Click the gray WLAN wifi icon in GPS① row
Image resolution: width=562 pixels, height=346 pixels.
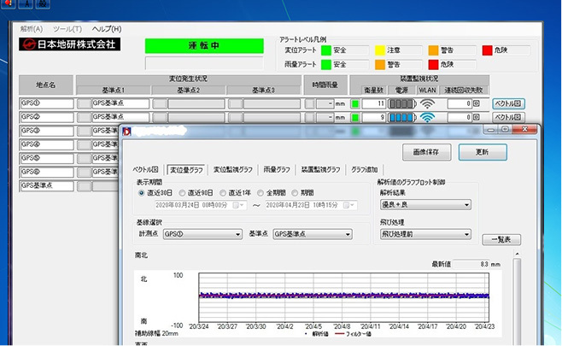(x=427, y=103)
